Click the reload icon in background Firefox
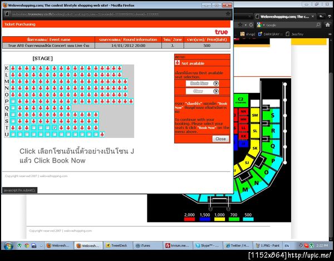The height and width of the screenshot is (261, 334). (x=251, y=25)
